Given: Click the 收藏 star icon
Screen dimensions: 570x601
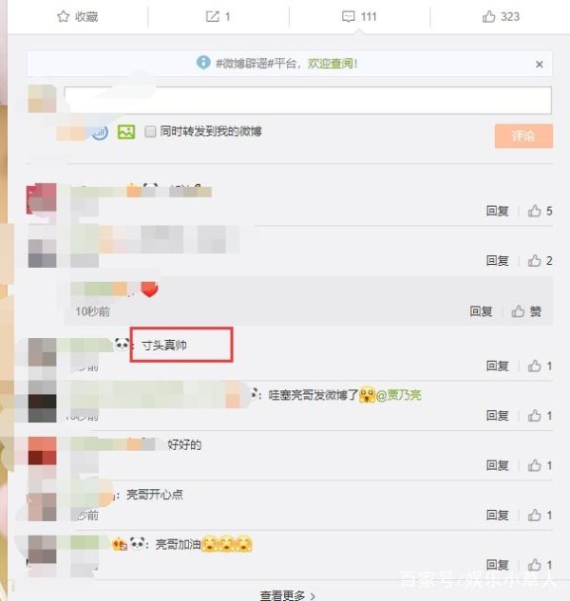Looking at the screenshot, I should (63, 16).
